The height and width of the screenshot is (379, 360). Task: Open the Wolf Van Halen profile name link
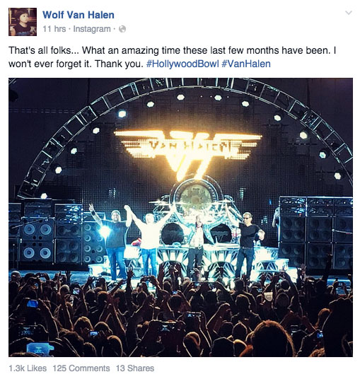click(x=79, y=15)
